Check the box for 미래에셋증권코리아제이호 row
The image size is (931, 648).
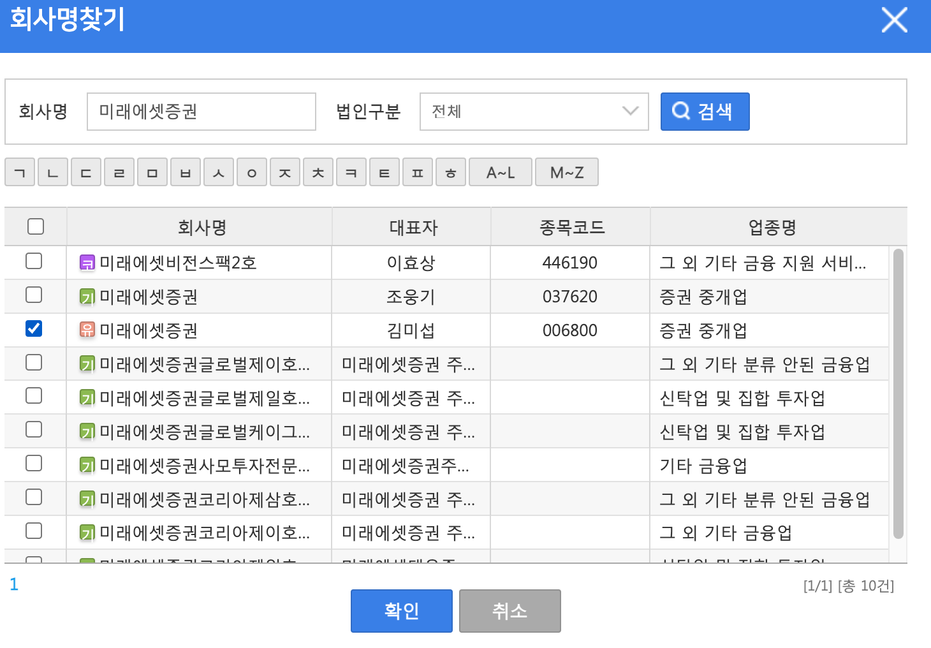[x=34, y=531]
